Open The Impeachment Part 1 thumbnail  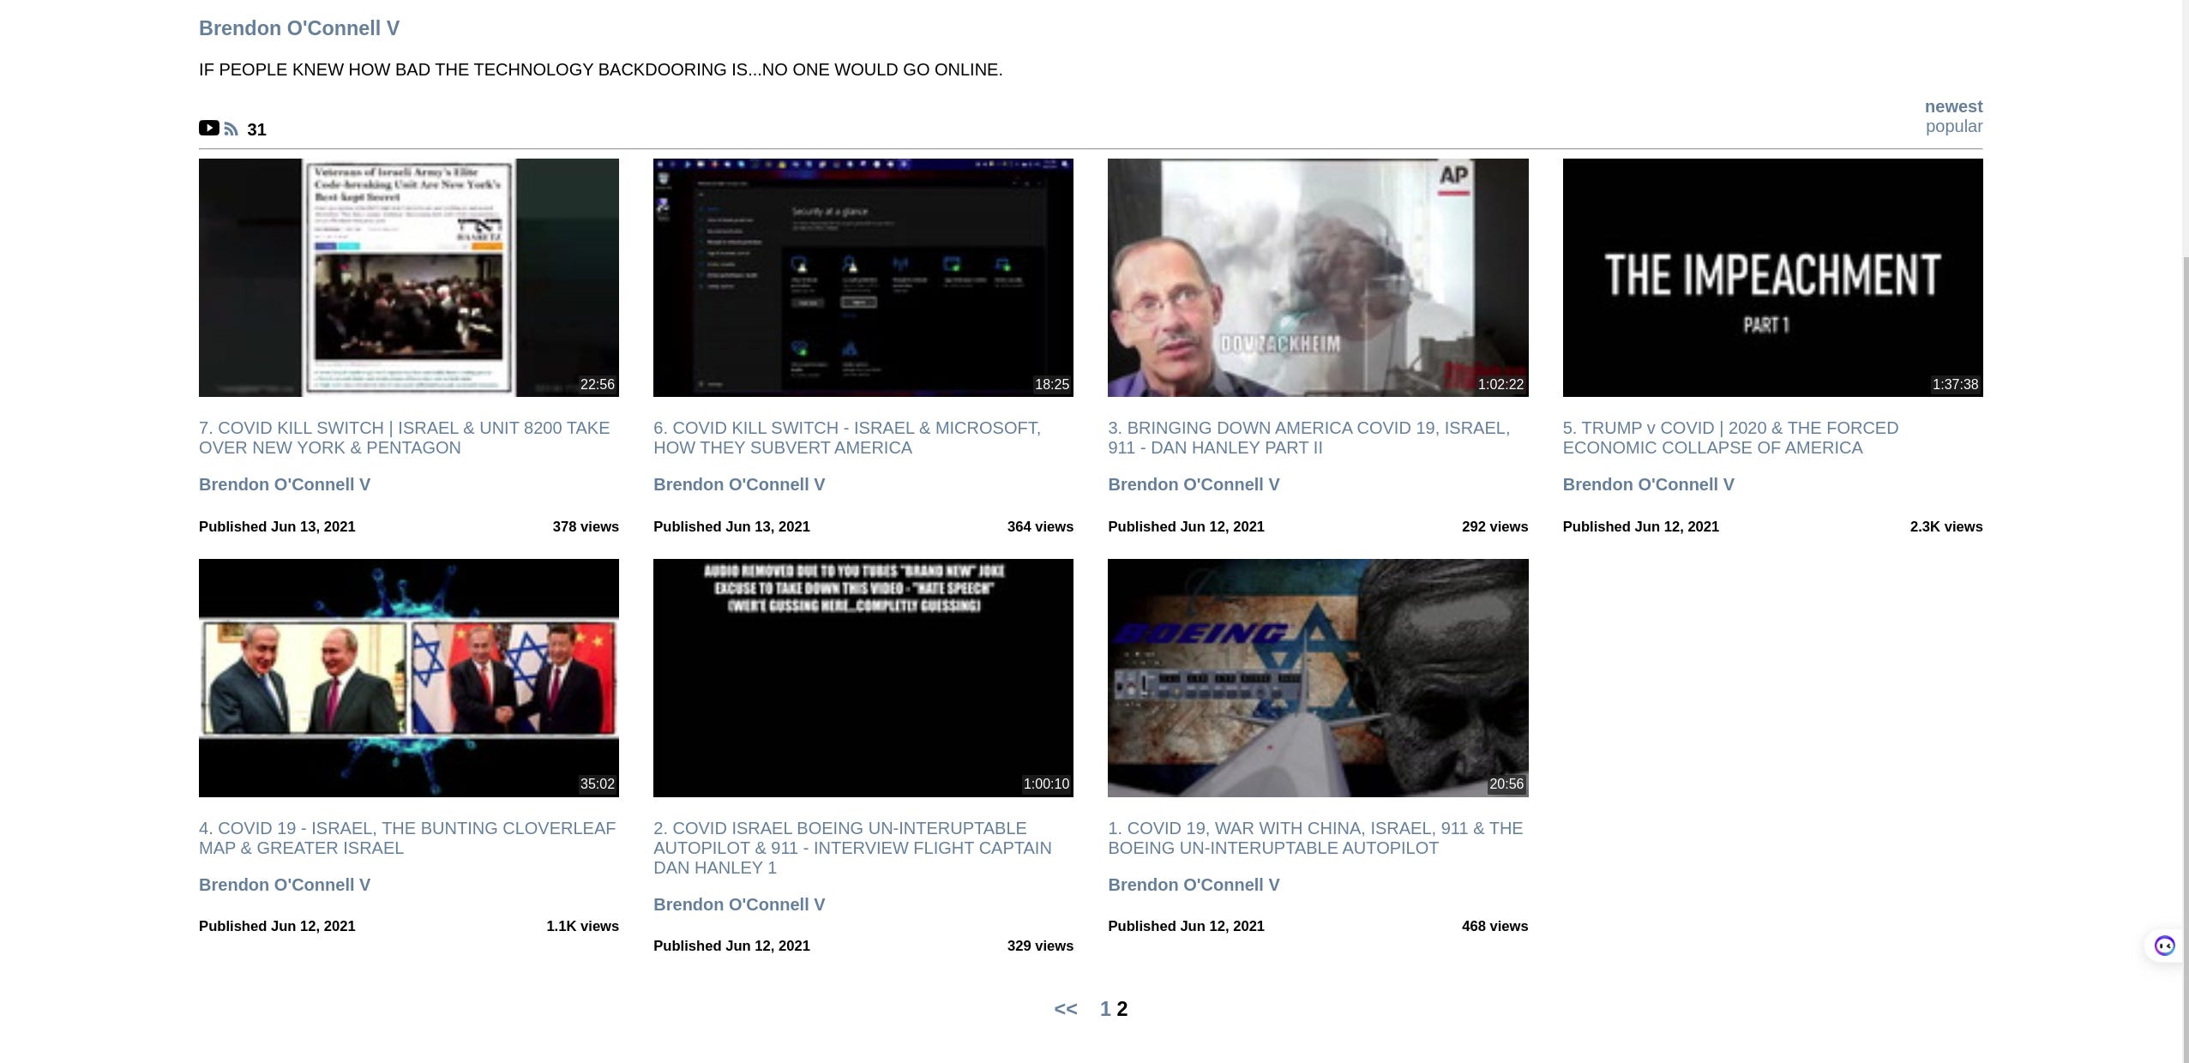click(1772, 278)
